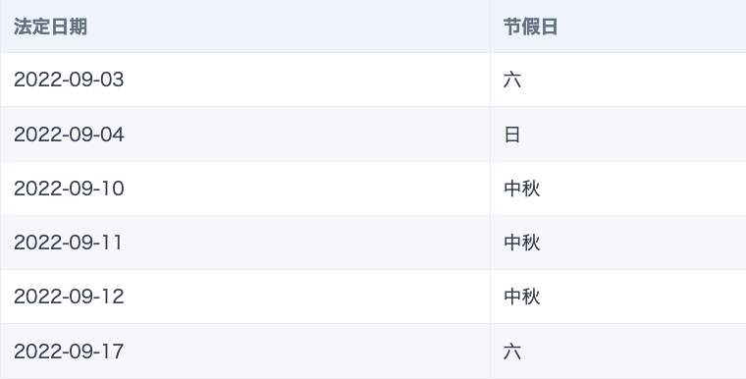Click blank area right of 法定日期 header text
Viewport: 746px width, 379px height.
[x=289, y=27]
